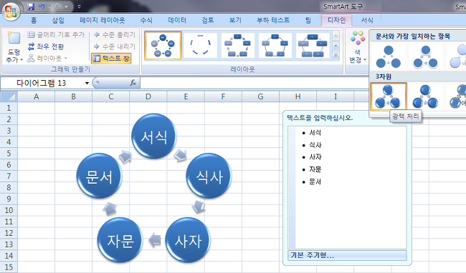Select block cycle layout with arrows
Viewport: 466px width, 273px height.
(x=238, y=46)
